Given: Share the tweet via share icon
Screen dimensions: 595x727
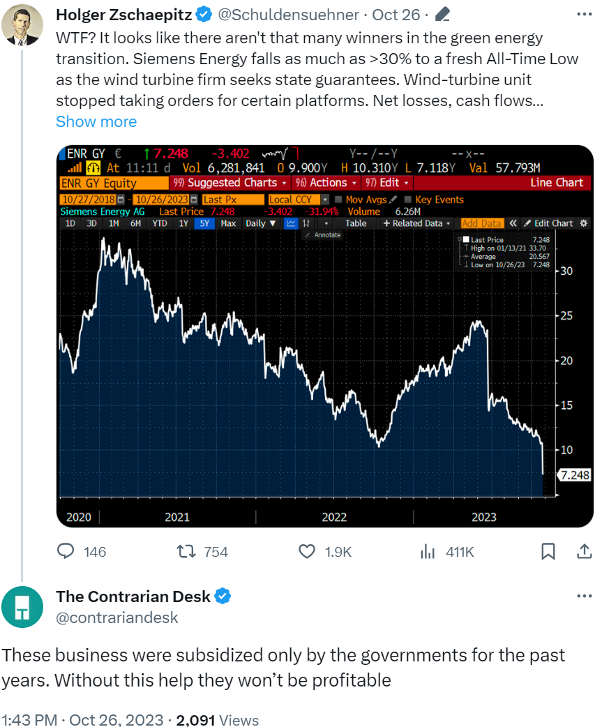Looking at the screenshot, I should point(583,552).
